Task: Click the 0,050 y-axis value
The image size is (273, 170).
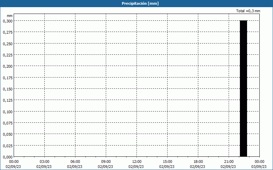Action: tap(8, 134)
